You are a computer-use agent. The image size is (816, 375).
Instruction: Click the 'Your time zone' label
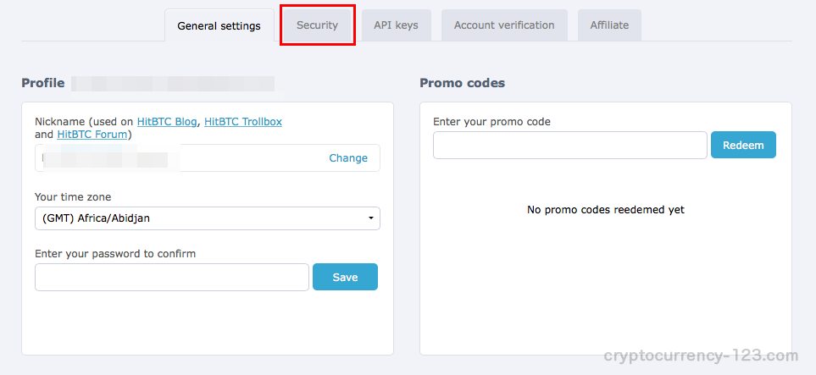click(x=73, y=197)
